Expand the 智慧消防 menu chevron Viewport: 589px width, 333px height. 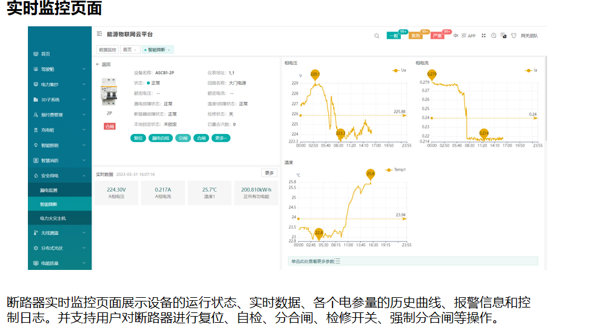[84, 160]
